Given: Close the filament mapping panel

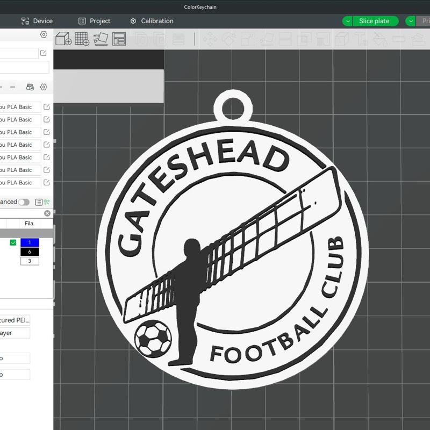Looking at the screenshot, I should 47,213.
